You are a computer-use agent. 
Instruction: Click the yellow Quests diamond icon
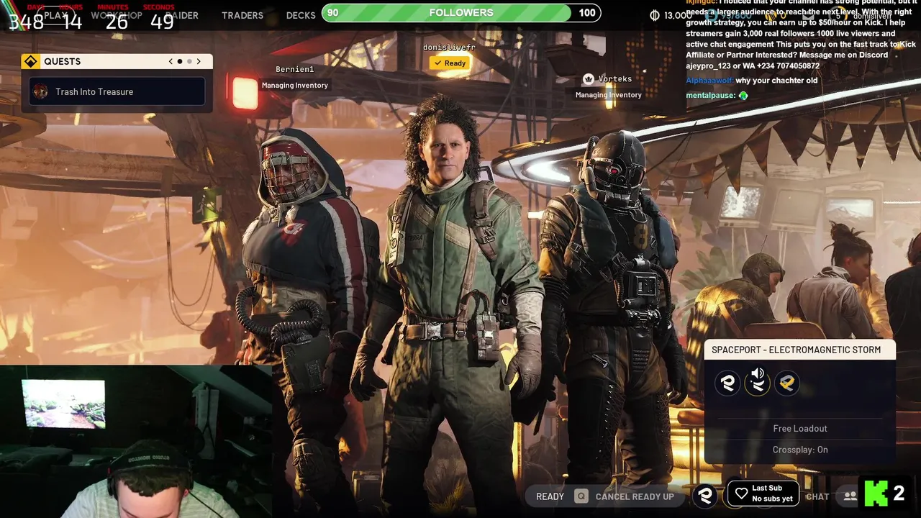[30, 61]
